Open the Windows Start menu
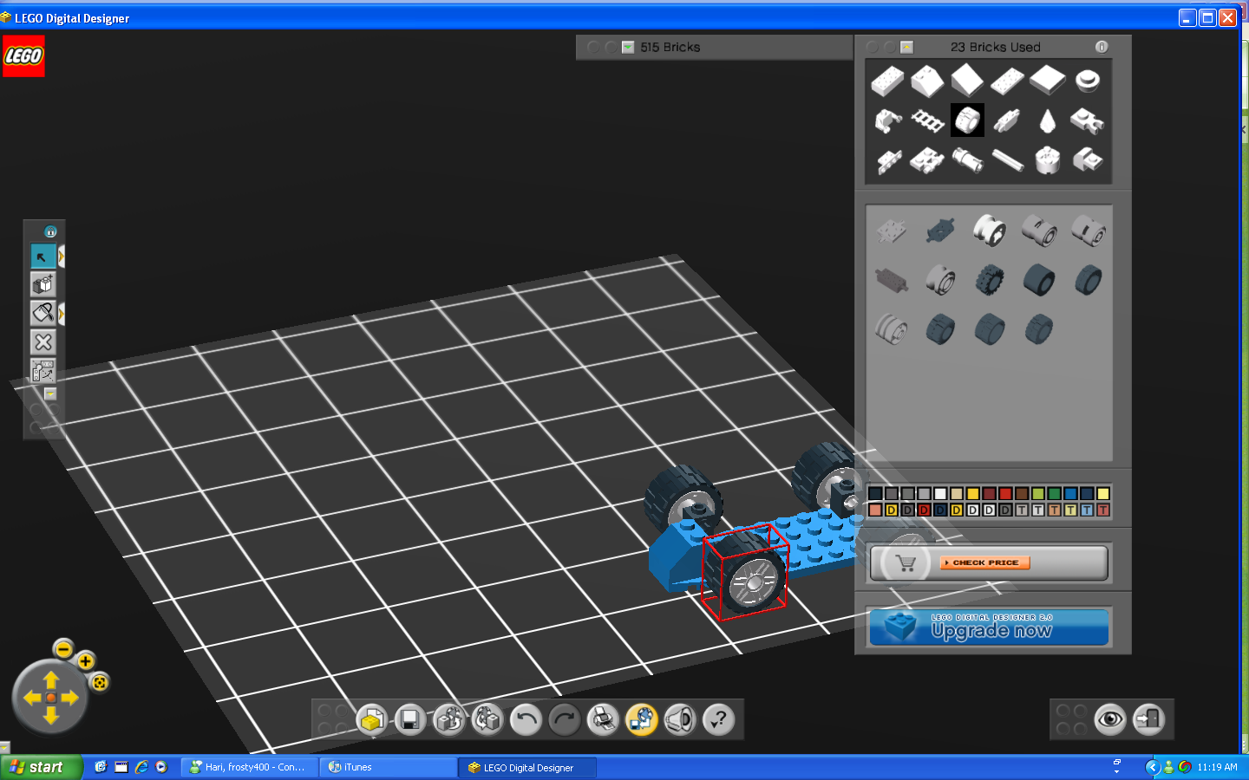The image size is (1249, 780). pos(41,767)
